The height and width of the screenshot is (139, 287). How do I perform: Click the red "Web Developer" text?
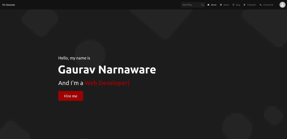click(x=106, y=83)
